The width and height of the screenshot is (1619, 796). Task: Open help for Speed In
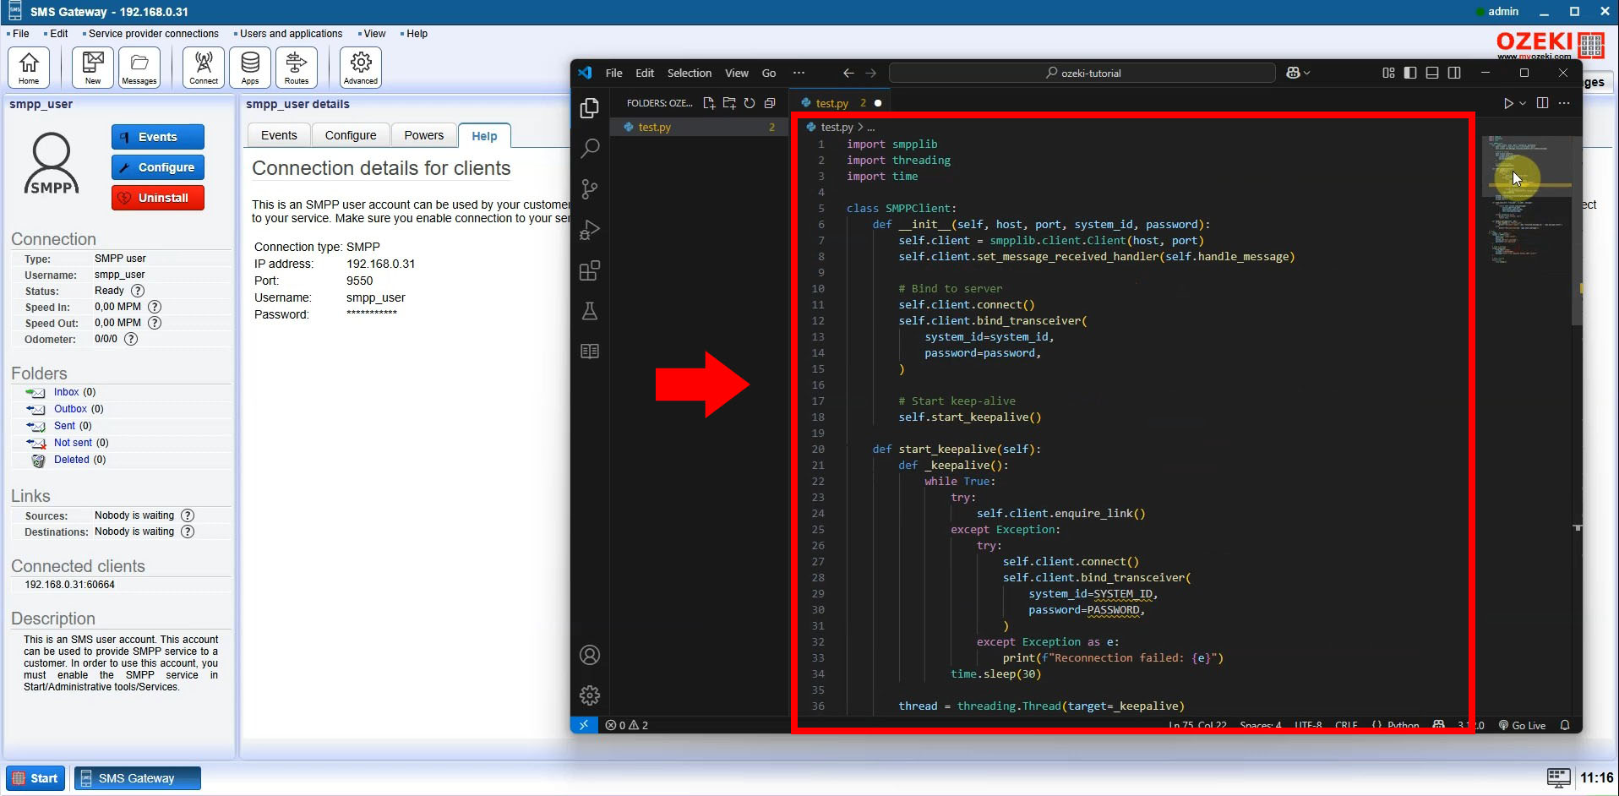(x=155, y=307)
